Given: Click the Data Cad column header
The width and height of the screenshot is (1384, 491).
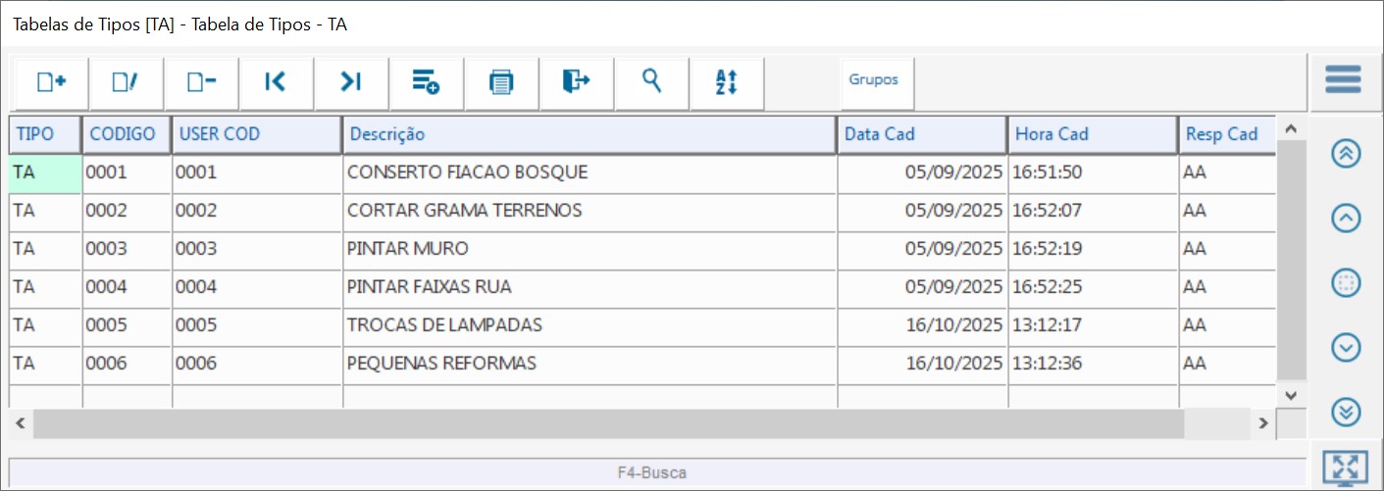Looking at the screenshot, I should [x=920, y=134].
